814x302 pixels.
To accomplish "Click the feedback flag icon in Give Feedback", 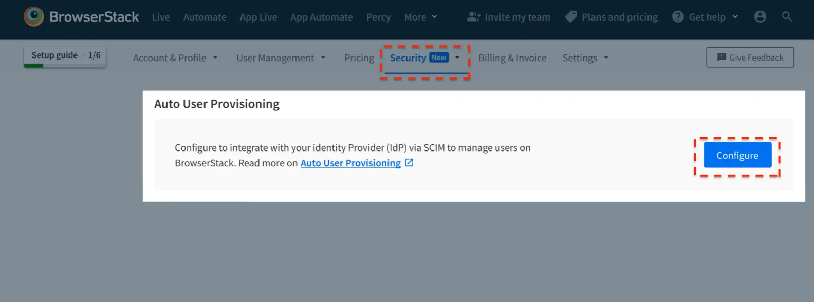I will point(721,58).
